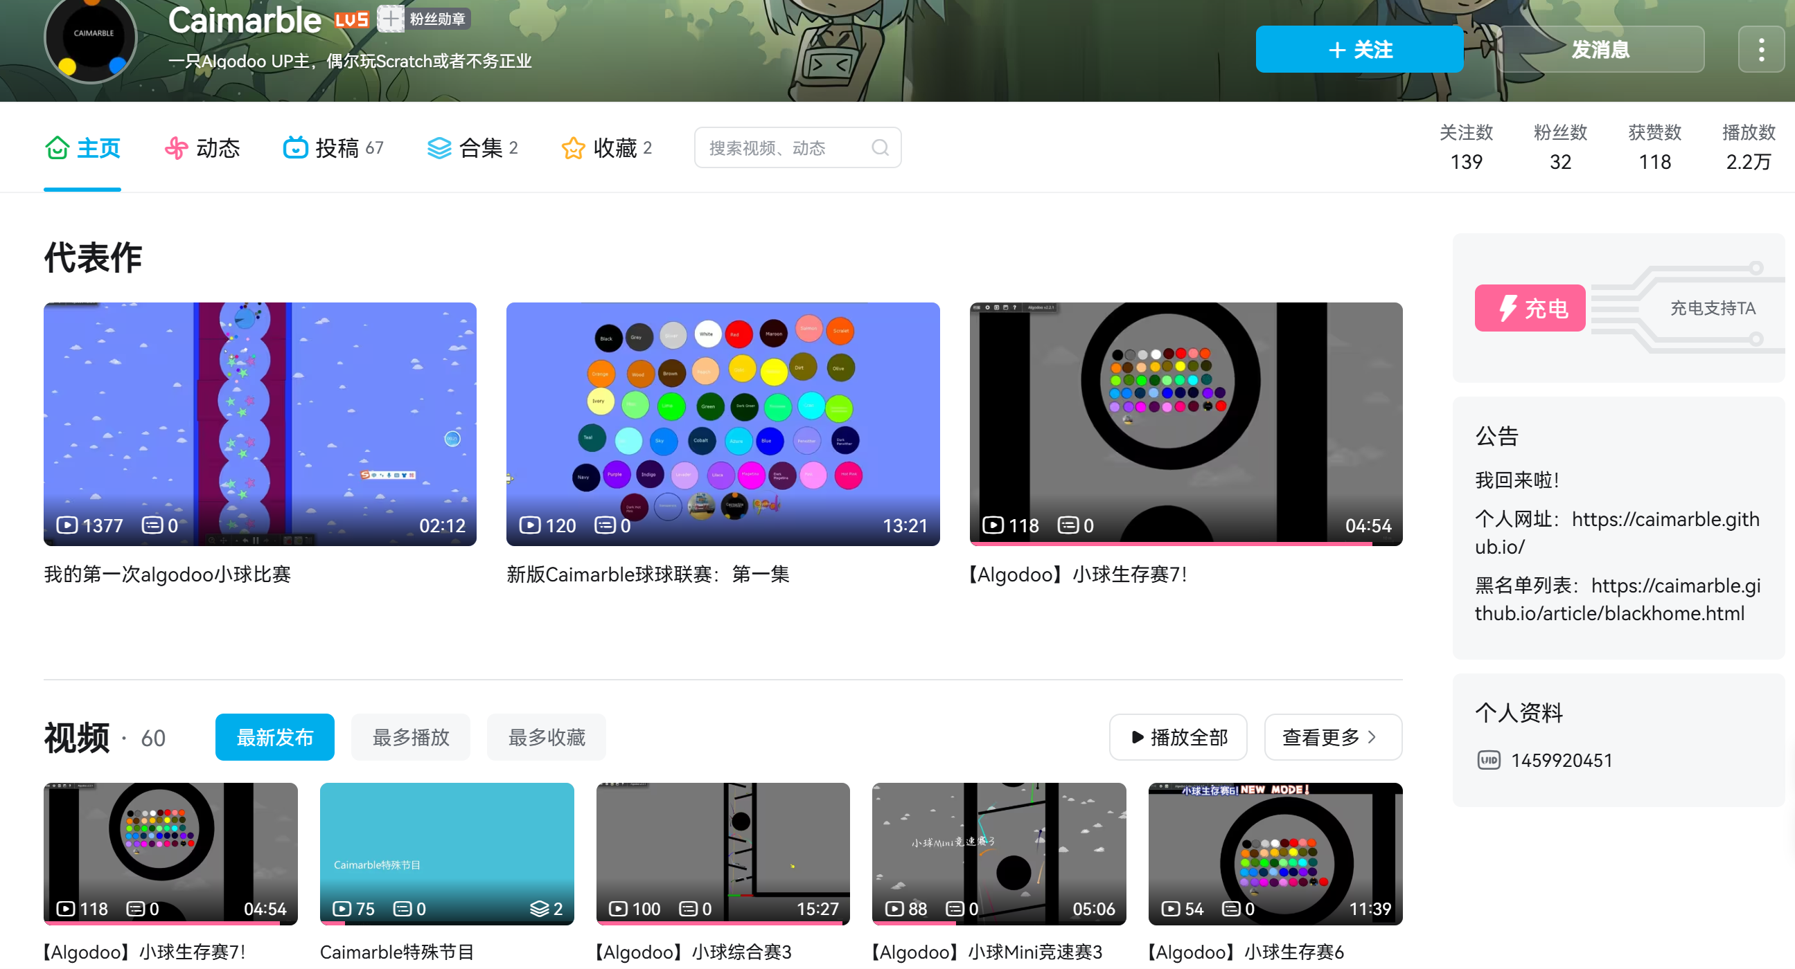This screenshot has height=969, width=1795.
Task: Open the 小球综合赛3 video thumbnail
Action: point(723,854)
